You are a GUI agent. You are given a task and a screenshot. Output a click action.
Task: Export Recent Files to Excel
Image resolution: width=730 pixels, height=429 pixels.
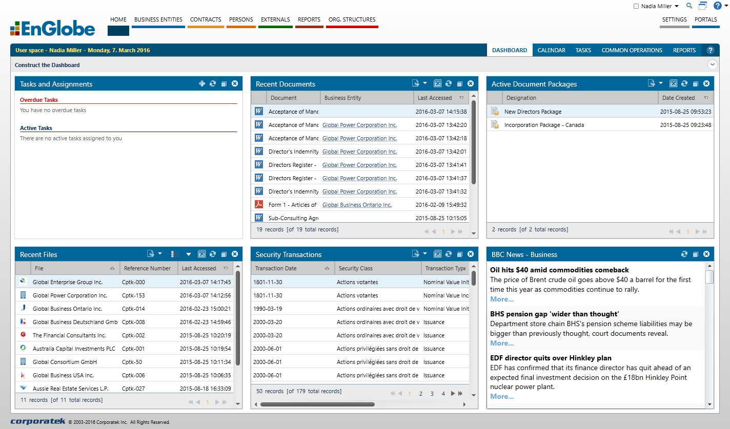202,254
